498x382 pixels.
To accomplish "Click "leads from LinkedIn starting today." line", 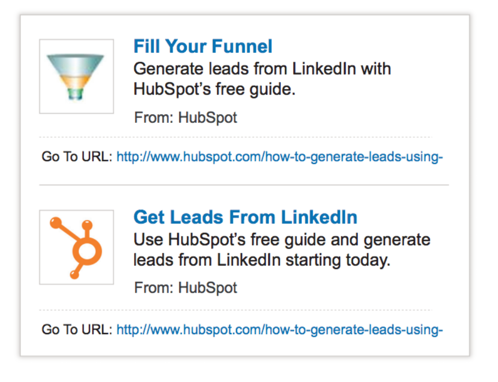I will tap(262, 260).
